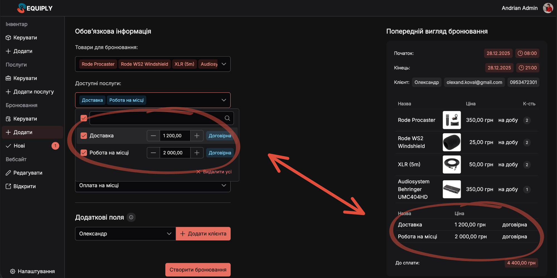557x278 pixels.
Task: Open Редагувати under Вебсайт
Action: coord(28,173)
